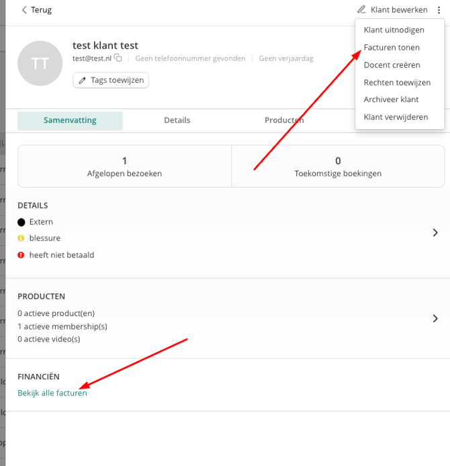
Task: Click the yellow blessure warning icon
Action: point(21,238)
